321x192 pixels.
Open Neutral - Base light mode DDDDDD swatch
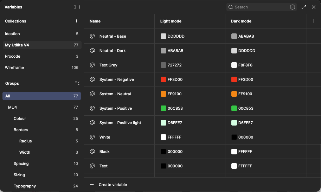(x=163, y=36)
